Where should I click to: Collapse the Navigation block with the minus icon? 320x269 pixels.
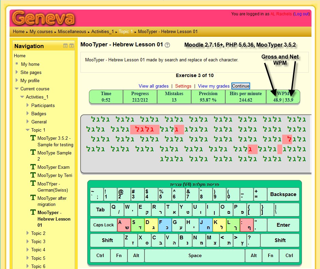click(x=65, y=46)
